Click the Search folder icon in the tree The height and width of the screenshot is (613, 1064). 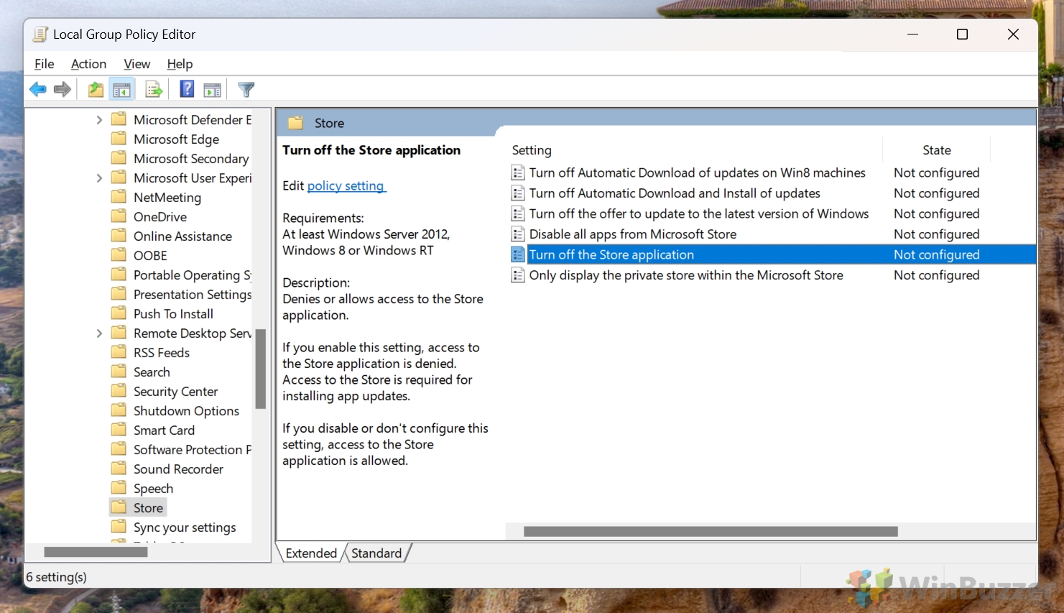(119, 372)
